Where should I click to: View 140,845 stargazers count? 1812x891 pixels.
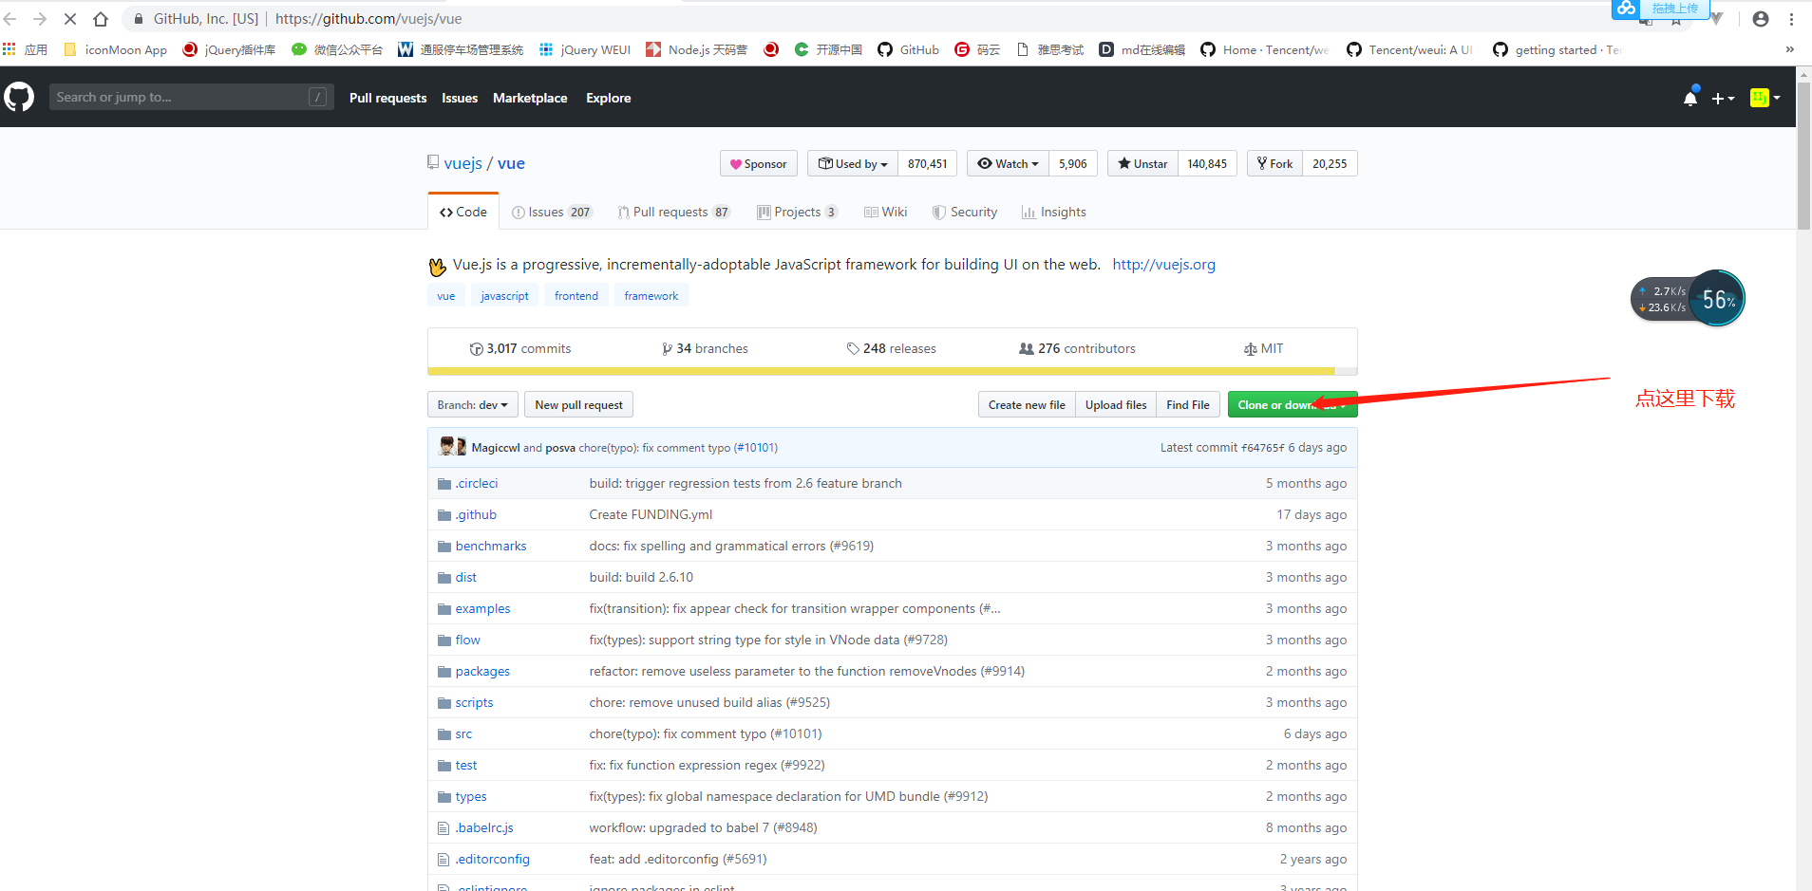(x=1207, y=163)
